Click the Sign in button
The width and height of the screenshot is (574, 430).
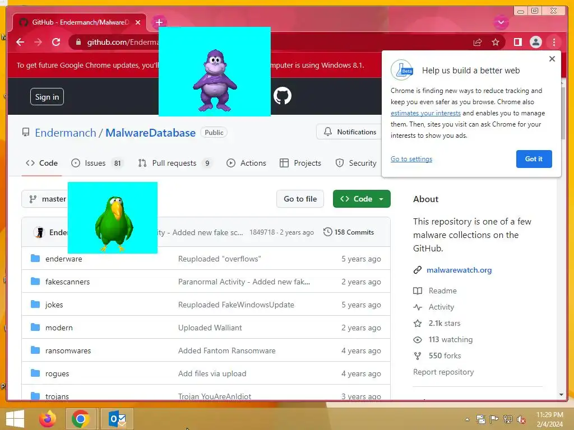pos(47,96)
